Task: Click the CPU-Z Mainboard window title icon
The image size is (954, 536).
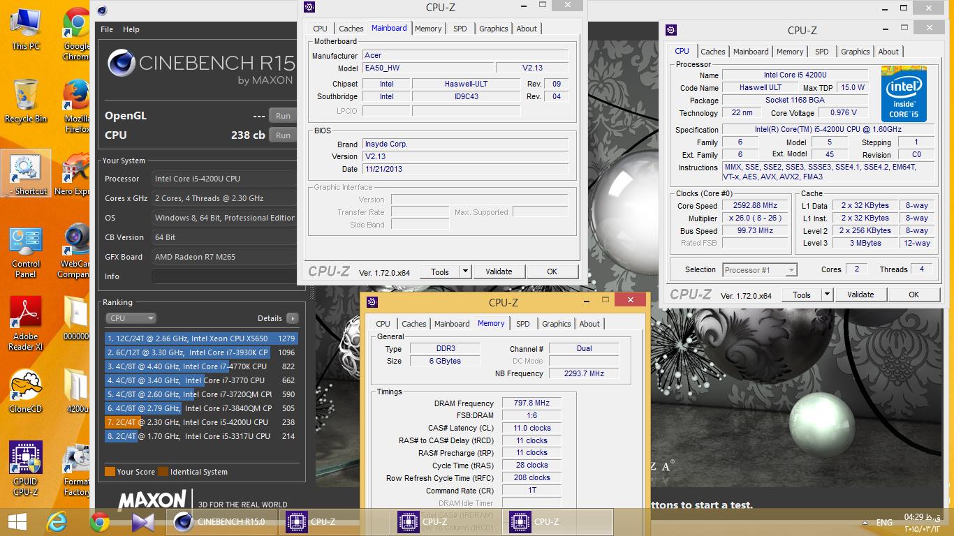Action: click(x=310, y=7)
